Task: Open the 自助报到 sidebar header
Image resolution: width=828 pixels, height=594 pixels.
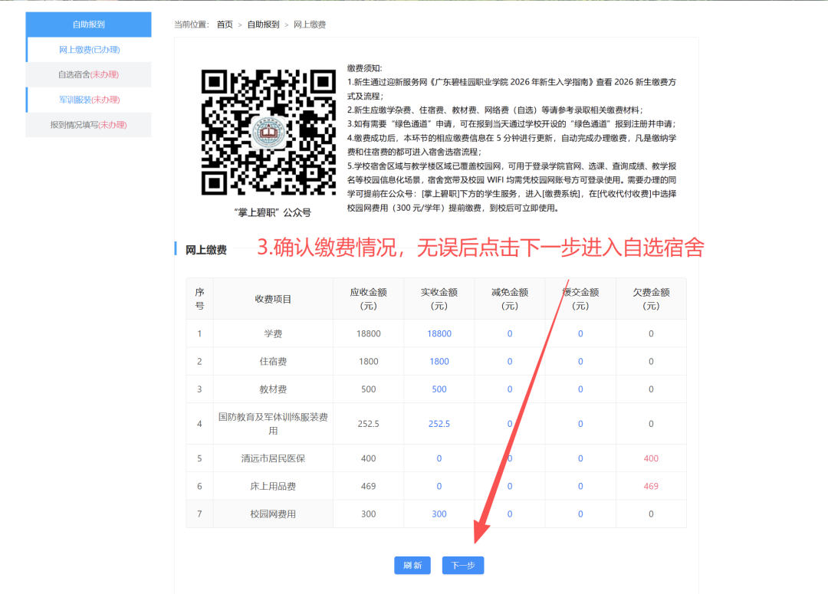Action: 89,25
